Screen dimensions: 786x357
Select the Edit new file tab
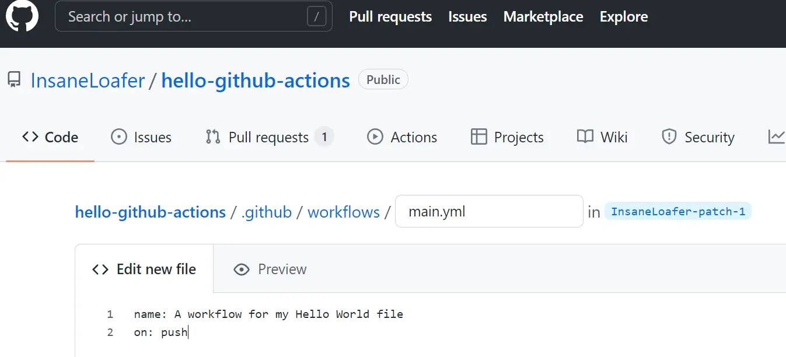(144, 269)
